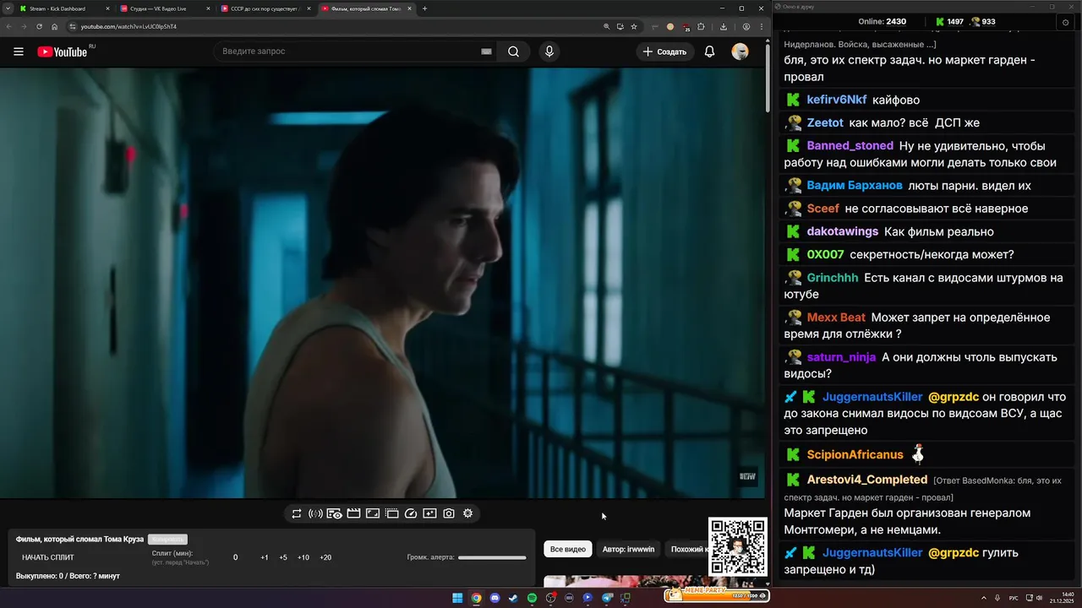Click username dakotawings in chat

[843, 231]
